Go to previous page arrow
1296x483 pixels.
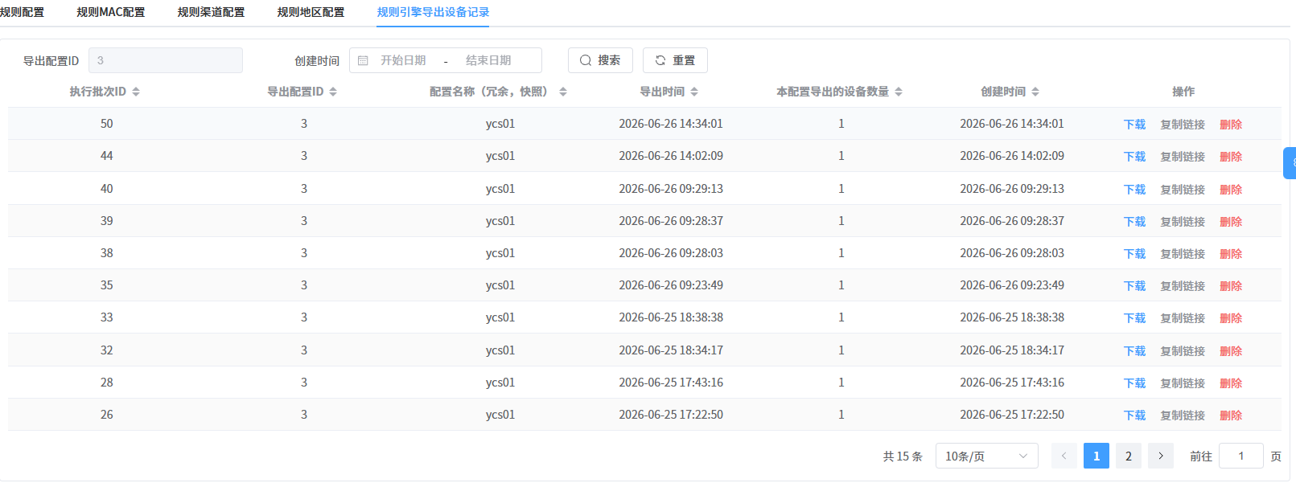[1064, 456]
